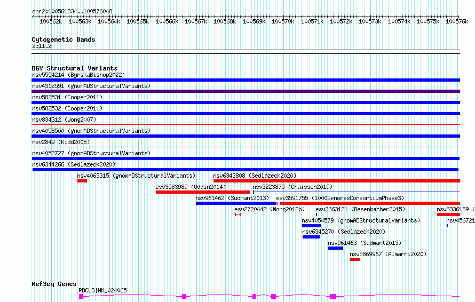The image size is (475, 302).
Task: Click the 100562k ruler tick label
Action: point(51,21)
